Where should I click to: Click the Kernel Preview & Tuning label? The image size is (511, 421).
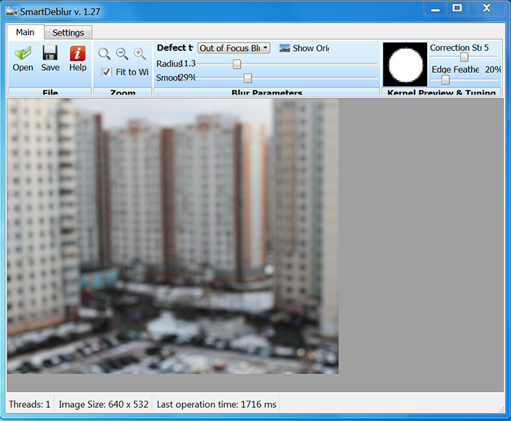coord(441,93)
